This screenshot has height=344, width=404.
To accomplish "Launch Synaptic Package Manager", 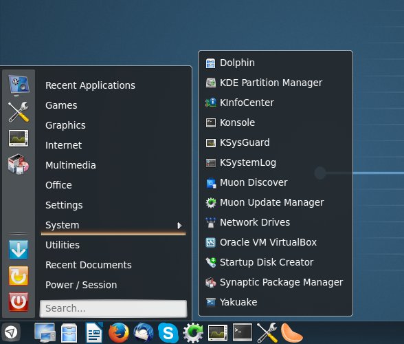I will pos(276,282).
